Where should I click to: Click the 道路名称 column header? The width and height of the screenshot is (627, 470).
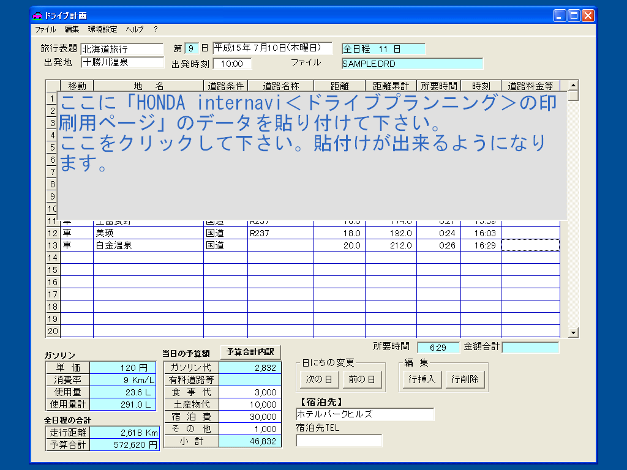tap(280, 86)
